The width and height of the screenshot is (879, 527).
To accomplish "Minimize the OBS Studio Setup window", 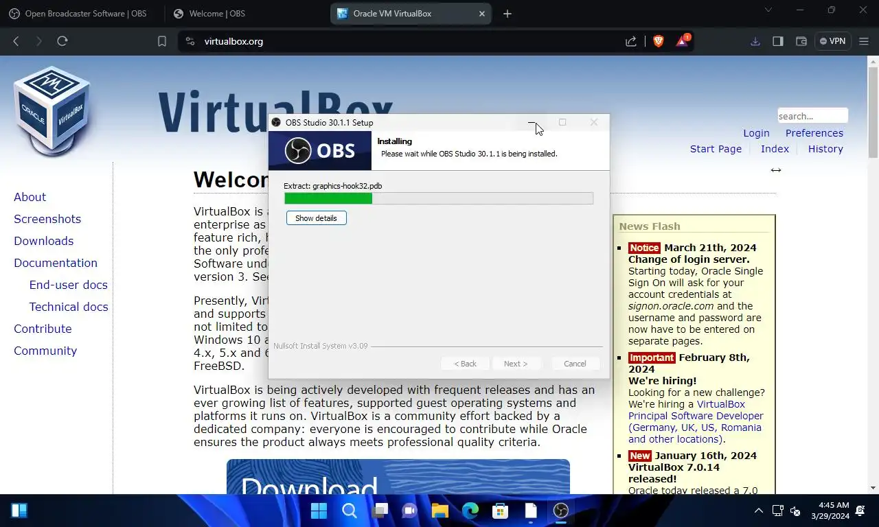I will coord(532,122).
